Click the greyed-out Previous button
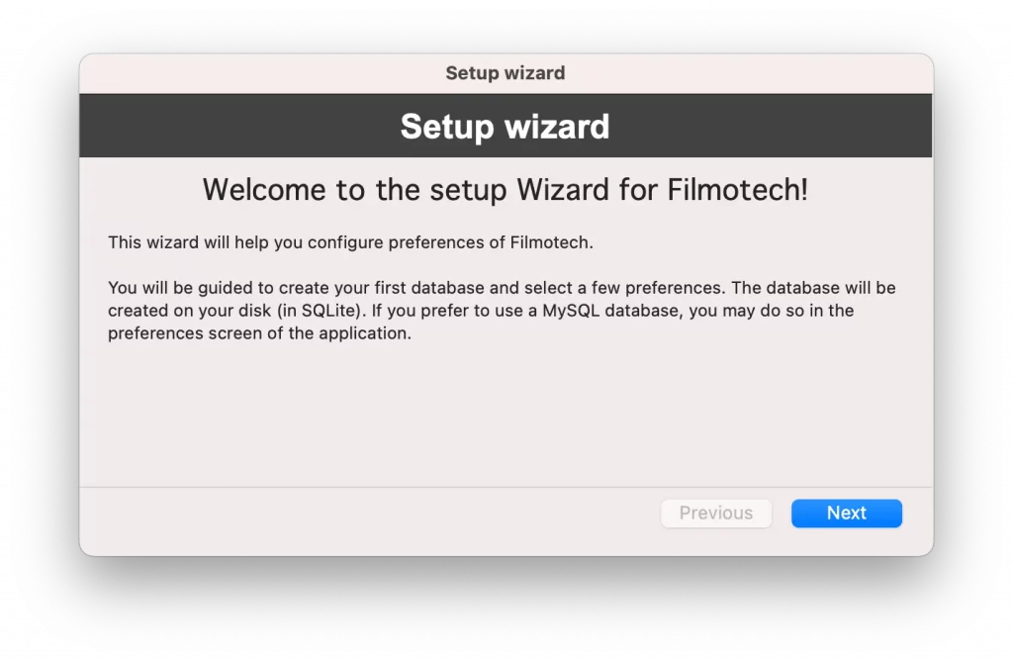Viewport: 1013px width, 661px height. pyautogui.click(x=715, y=513)
